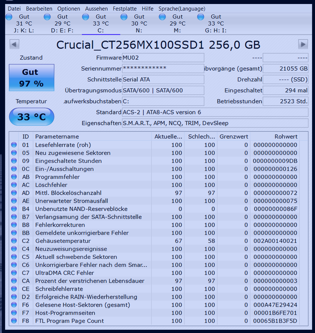Click the ID column header

(25, 136)
